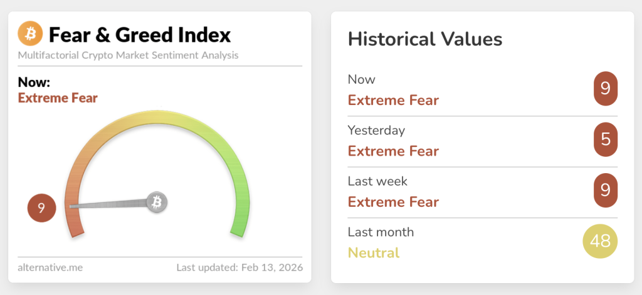This screenshot has height=295, width=642.
Task: Click Extreme Fear text under Now in gauge card
Action: click(58, 97)
